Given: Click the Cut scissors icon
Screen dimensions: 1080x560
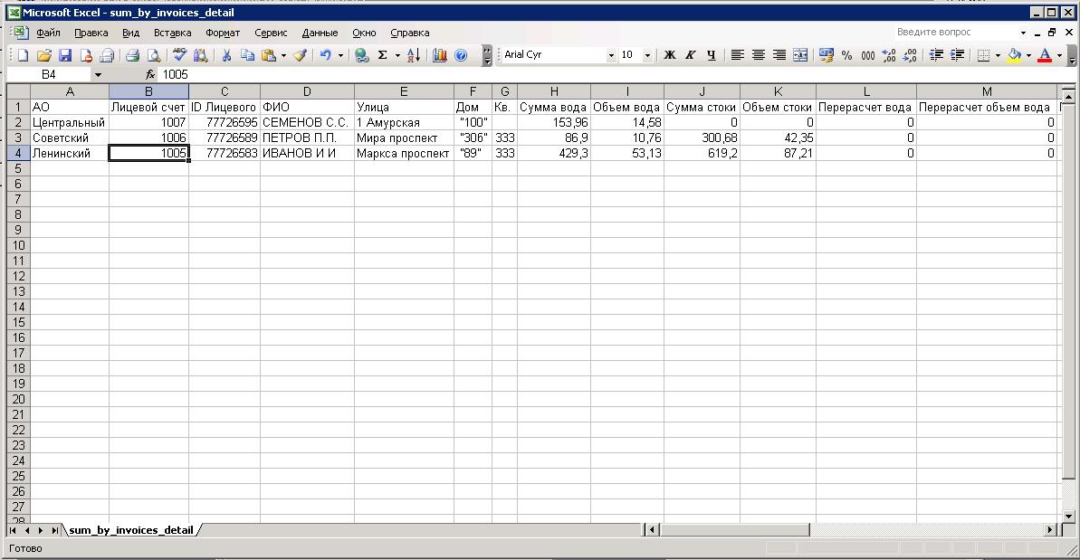Looking at the screenshot, I should pyautogui.click(x=226, y=55).
